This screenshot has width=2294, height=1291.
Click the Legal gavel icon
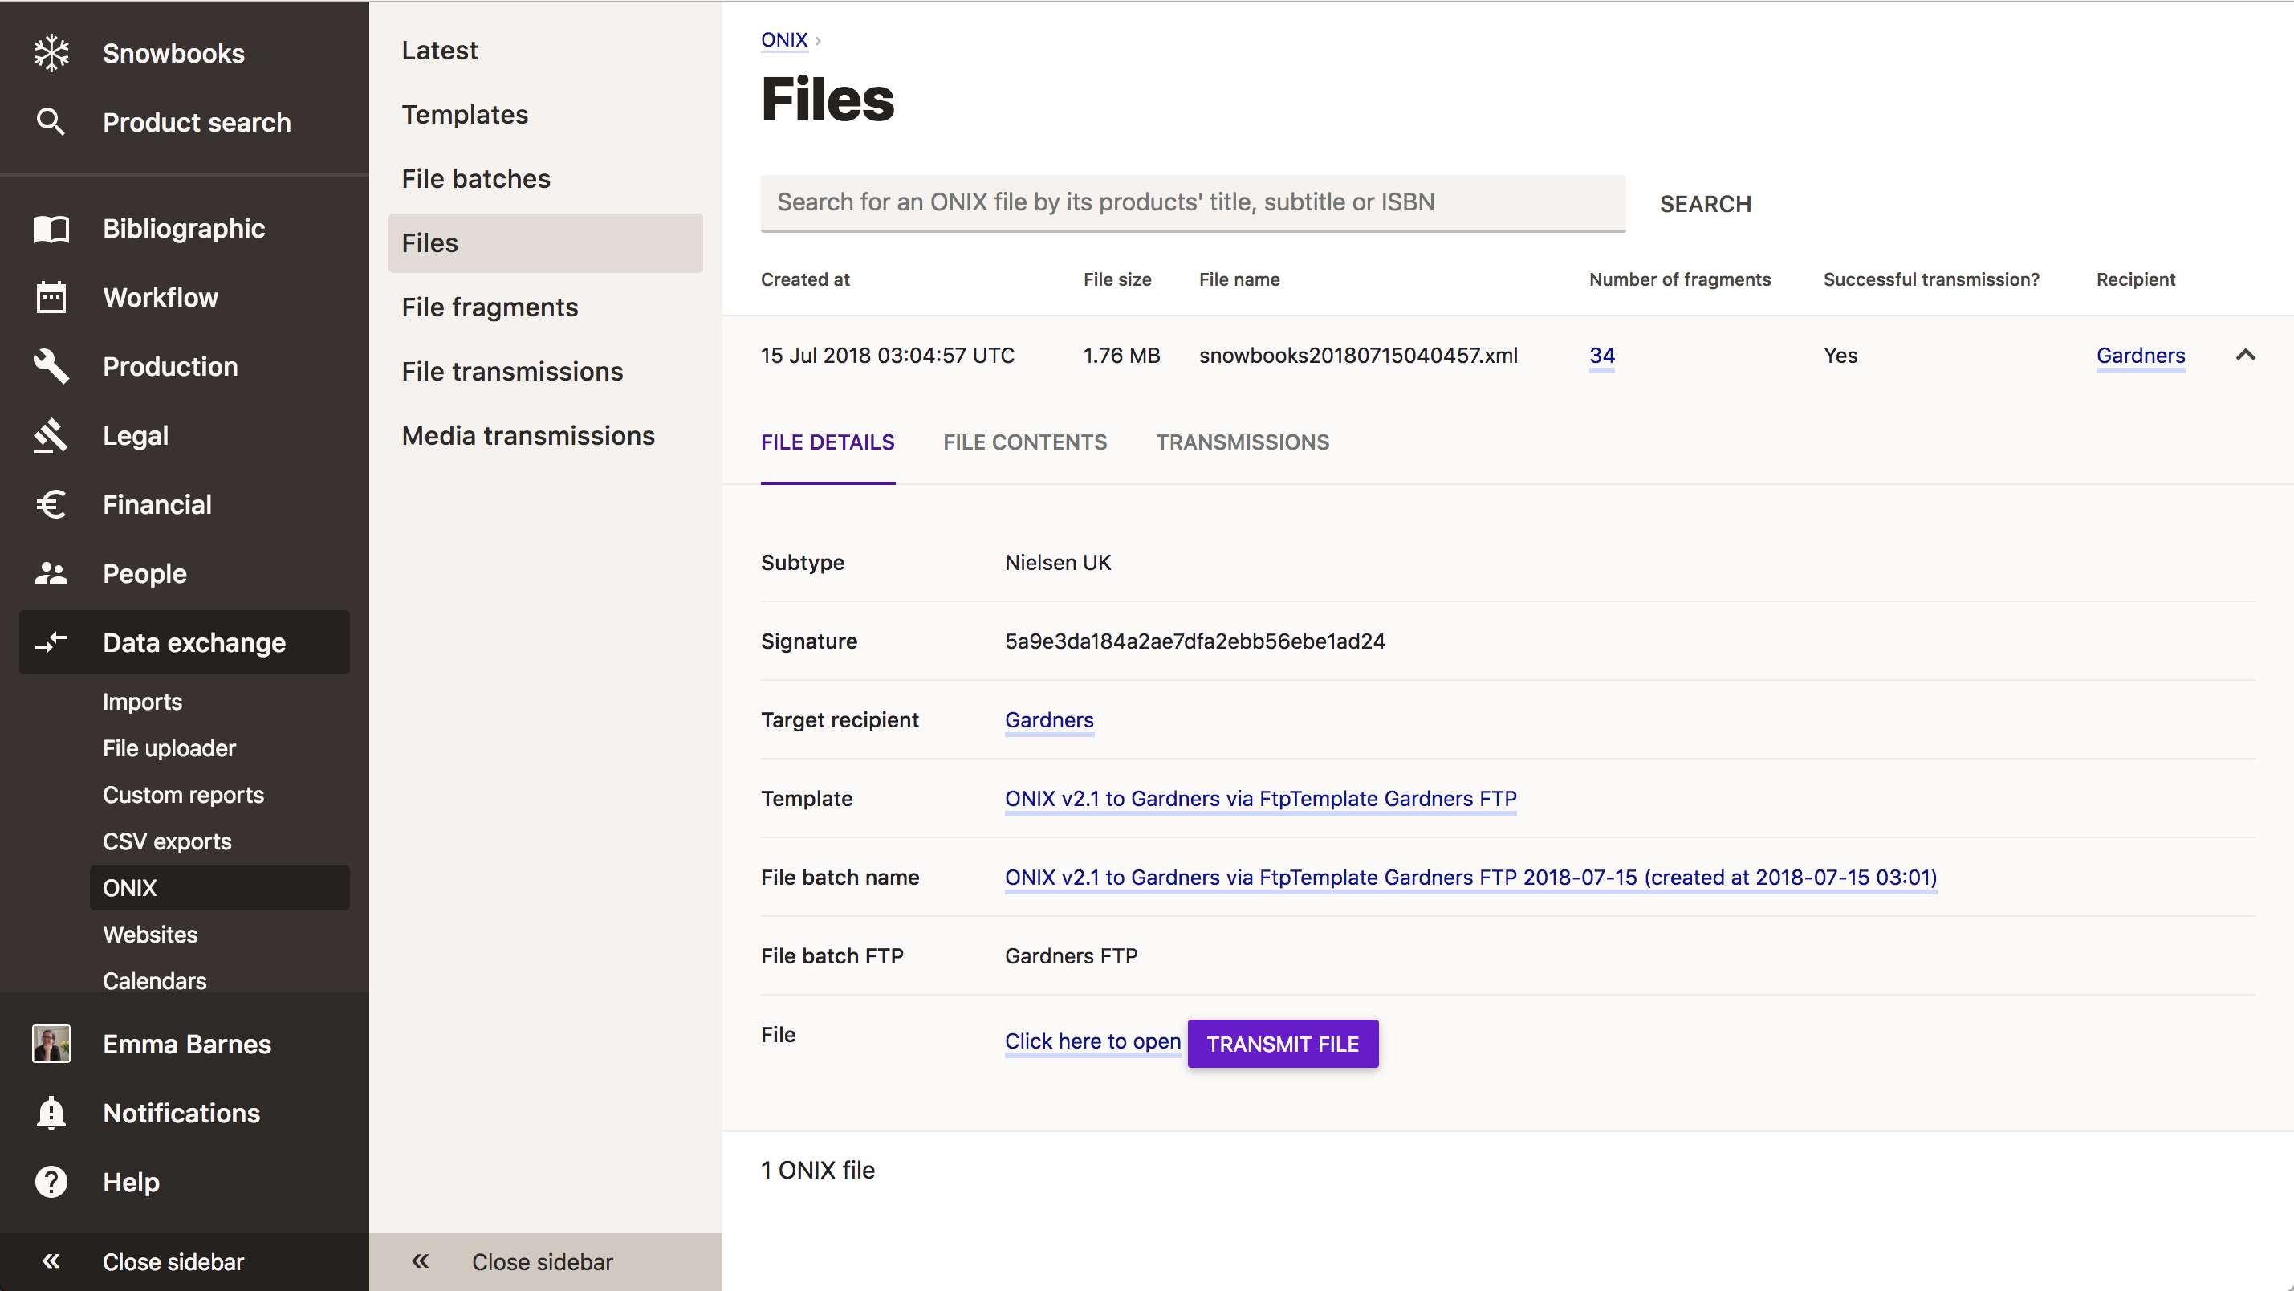[x=51, y=436]
